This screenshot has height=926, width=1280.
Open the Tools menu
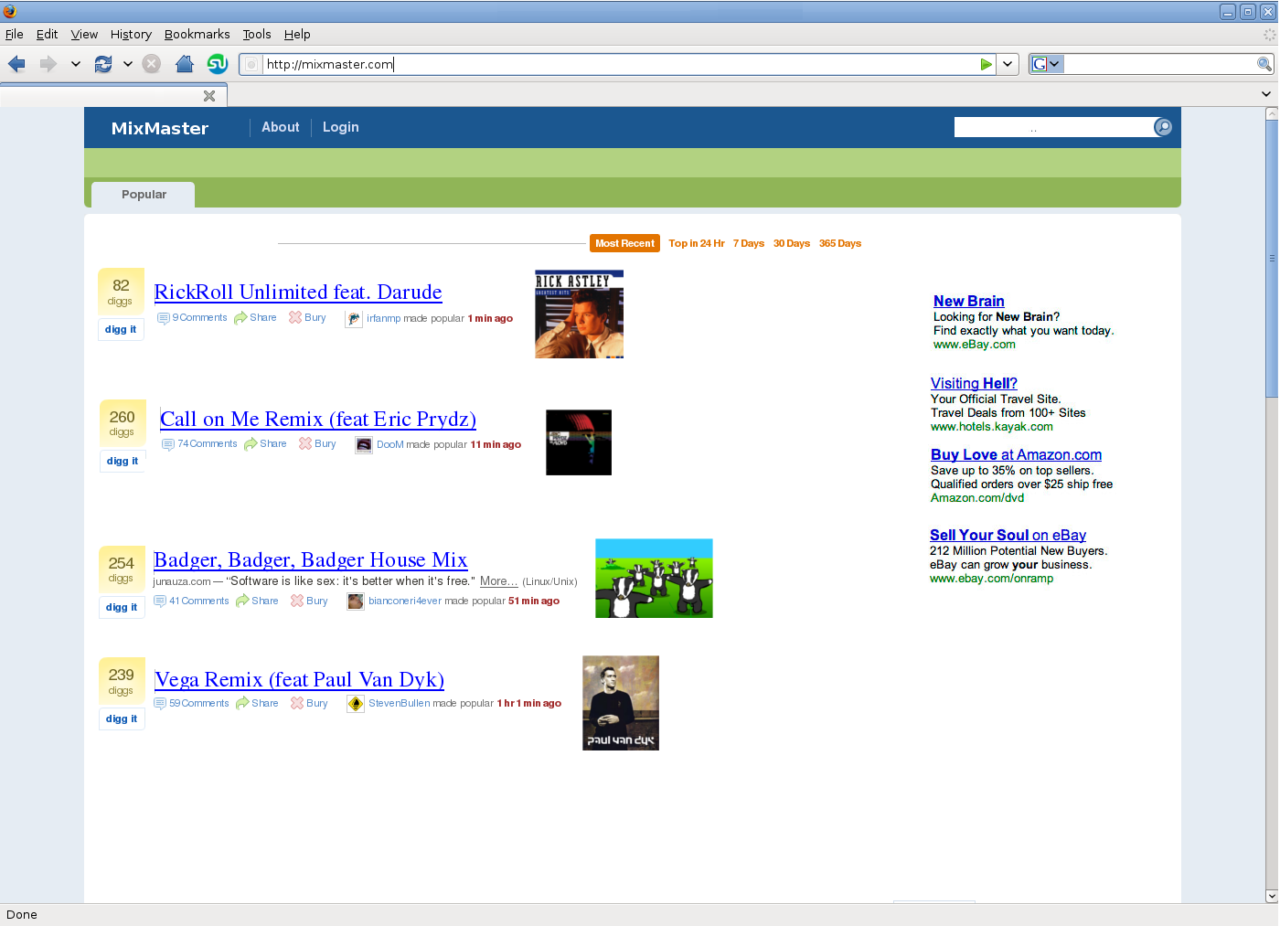pyautogui.click(x=257, y=34)
